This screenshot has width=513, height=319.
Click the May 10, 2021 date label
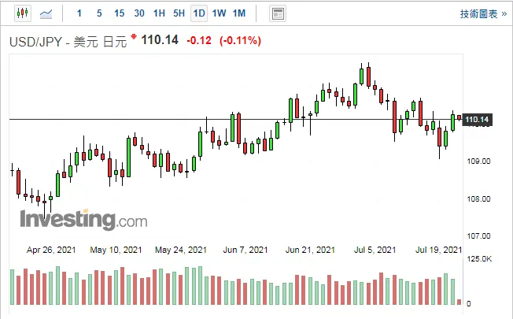[116, 250]
